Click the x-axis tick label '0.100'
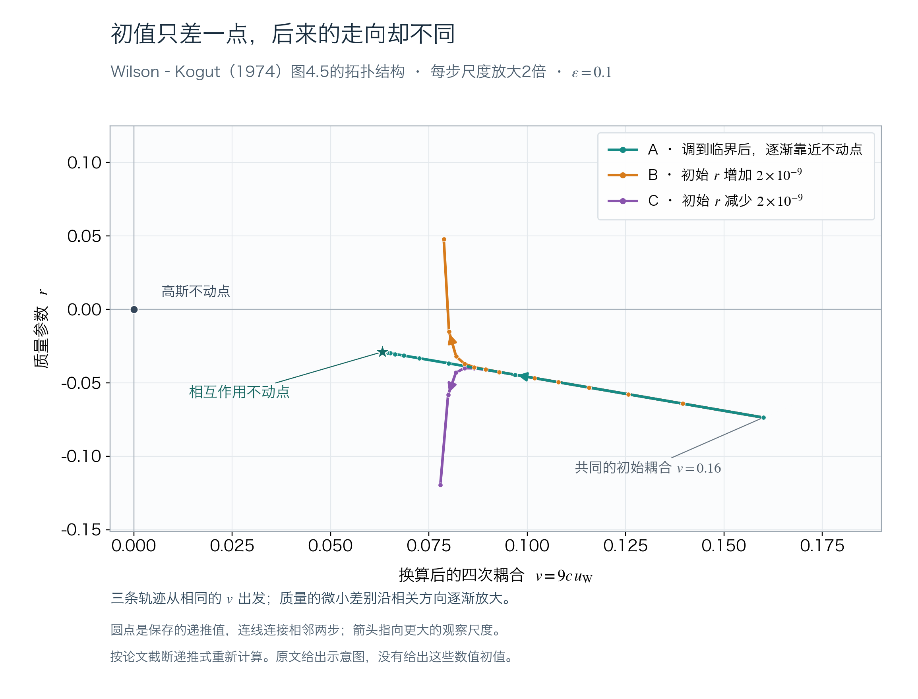918x699 pixels. tap(527, 545)
